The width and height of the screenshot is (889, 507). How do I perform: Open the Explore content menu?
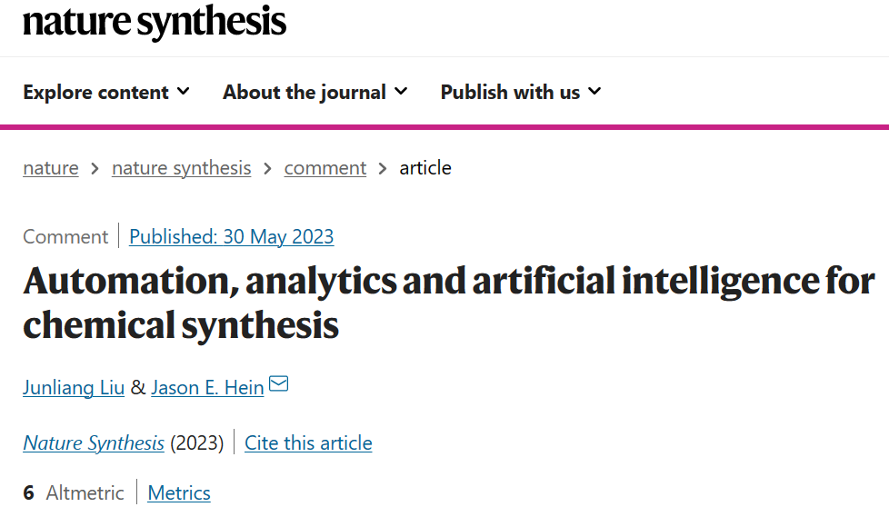point(106,92)
